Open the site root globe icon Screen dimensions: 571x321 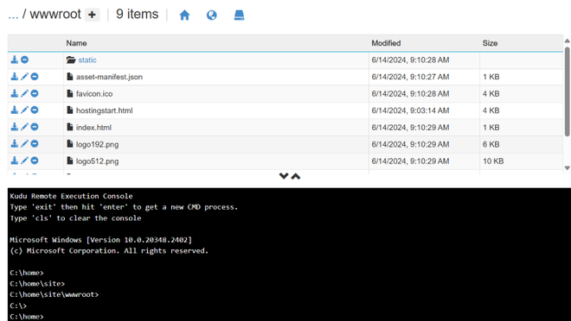(212, 15)
